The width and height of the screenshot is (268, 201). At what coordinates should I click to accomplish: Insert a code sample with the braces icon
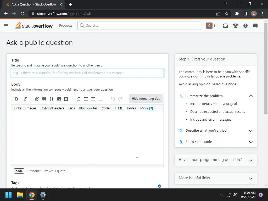pyautogui.click(x=52, y=99)
